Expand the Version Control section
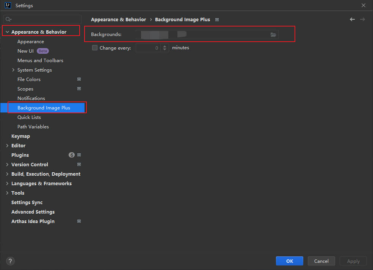The image size is (373, 270). (7, 164)
